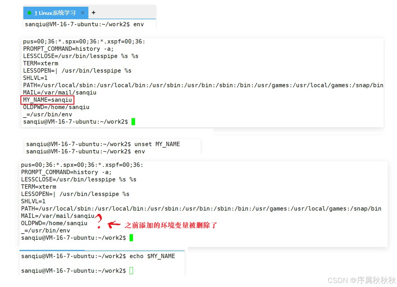The height and width of the screenshot is (287, 397).
Task: Click the env command below unset MY_NAME
Action: pyautogui.click(x=140, y=151)
